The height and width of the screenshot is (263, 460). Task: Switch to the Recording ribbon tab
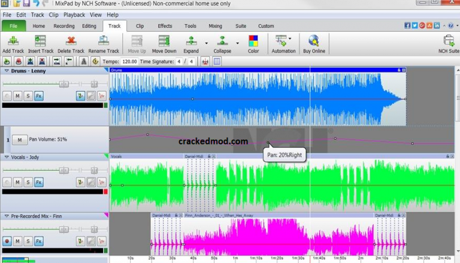point(64,26)
